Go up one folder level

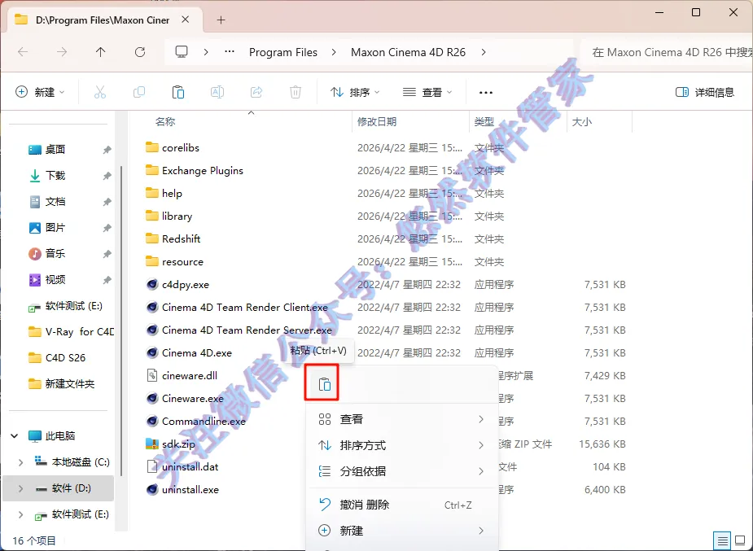point(100,52)
